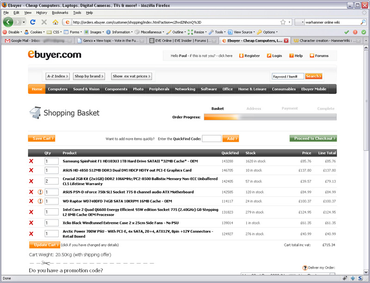Click the Deliver my Order help question icon

(305, 268)
